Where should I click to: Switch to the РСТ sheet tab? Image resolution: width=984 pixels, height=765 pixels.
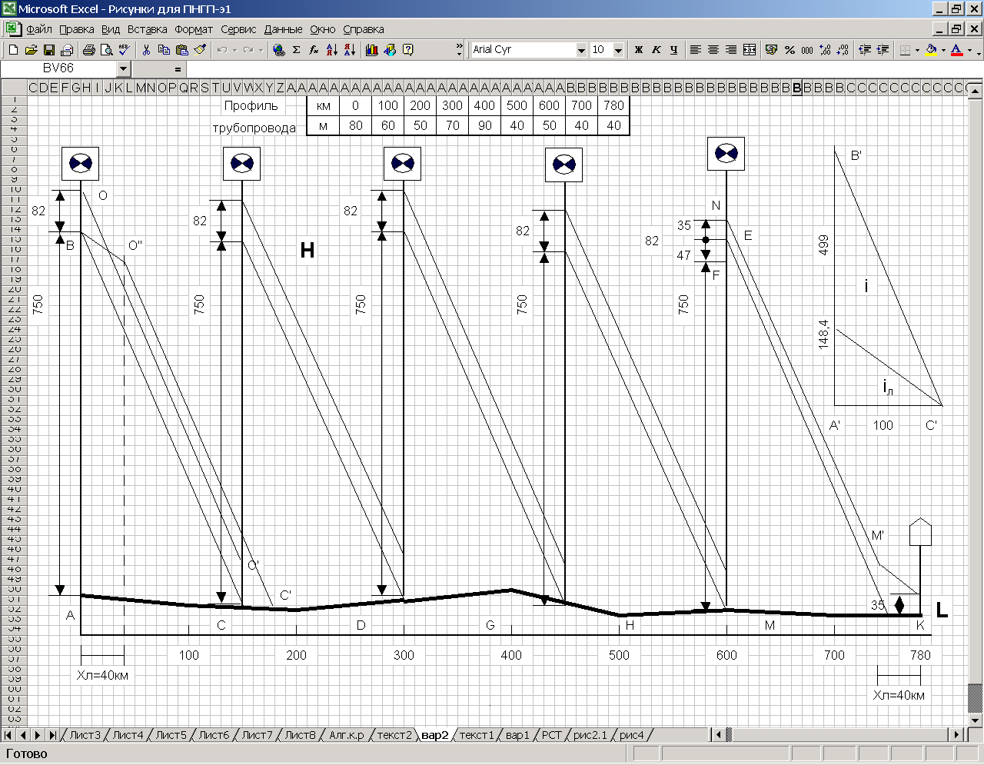click(552, 735)
